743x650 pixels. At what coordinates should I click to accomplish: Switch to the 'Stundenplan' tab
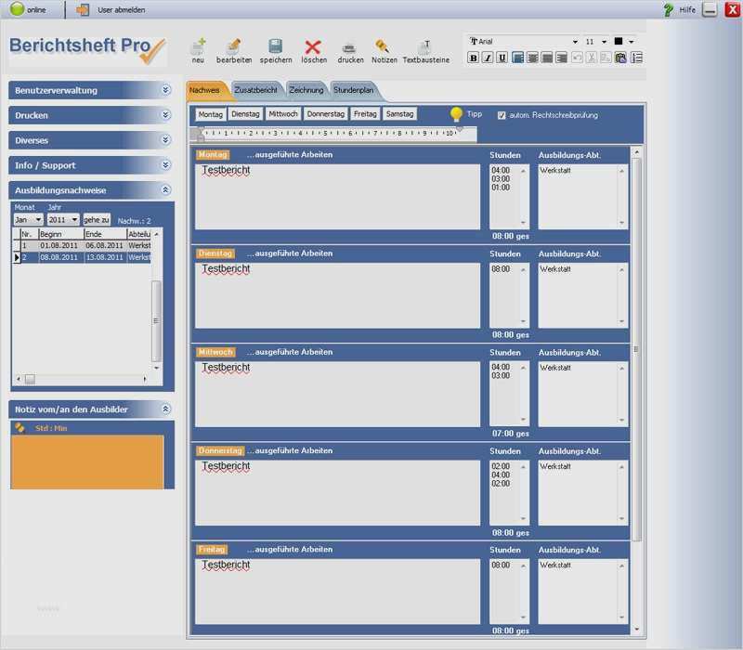pyautogui.click(x=354, y=90)
